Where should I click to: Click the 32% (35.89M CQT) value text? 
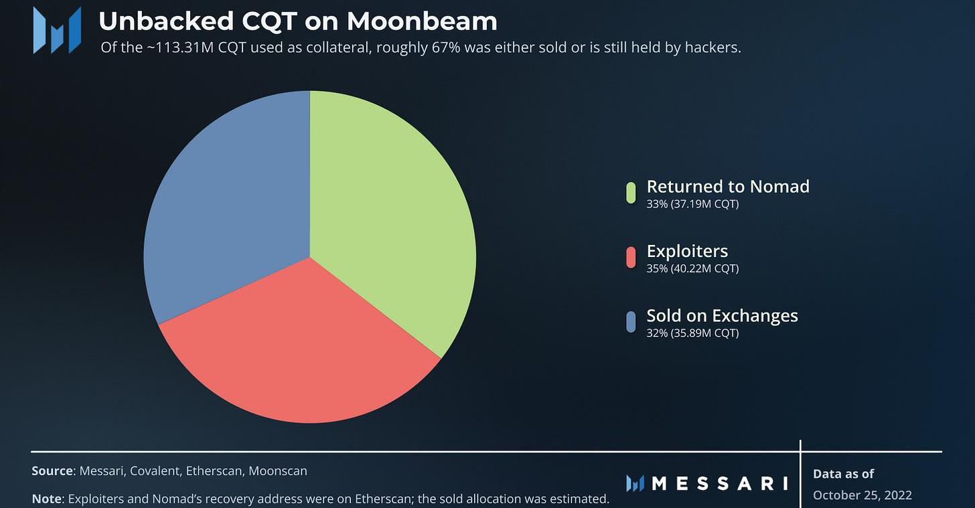(x=692, y=333)
